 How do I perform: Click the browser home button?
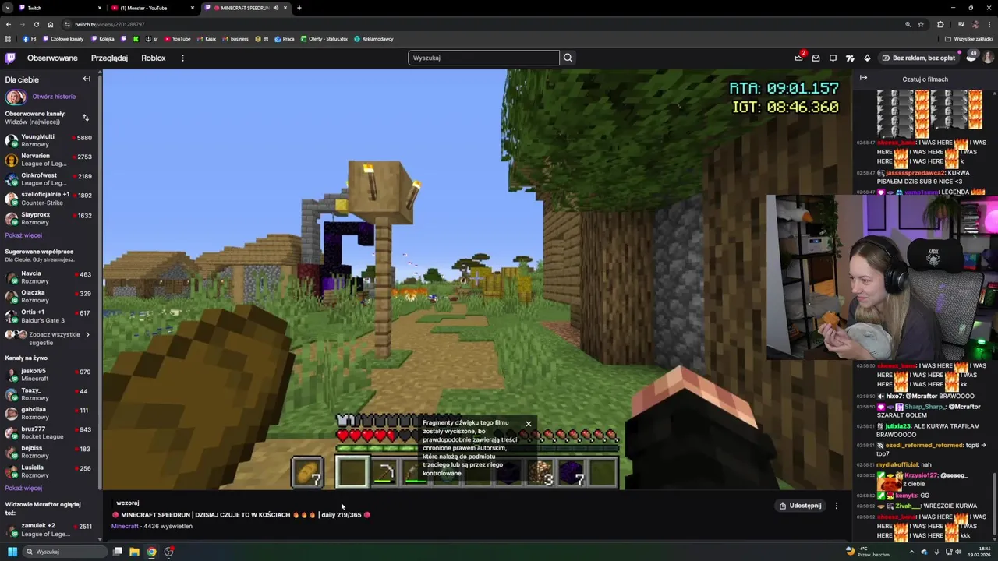tap(51, 24)
